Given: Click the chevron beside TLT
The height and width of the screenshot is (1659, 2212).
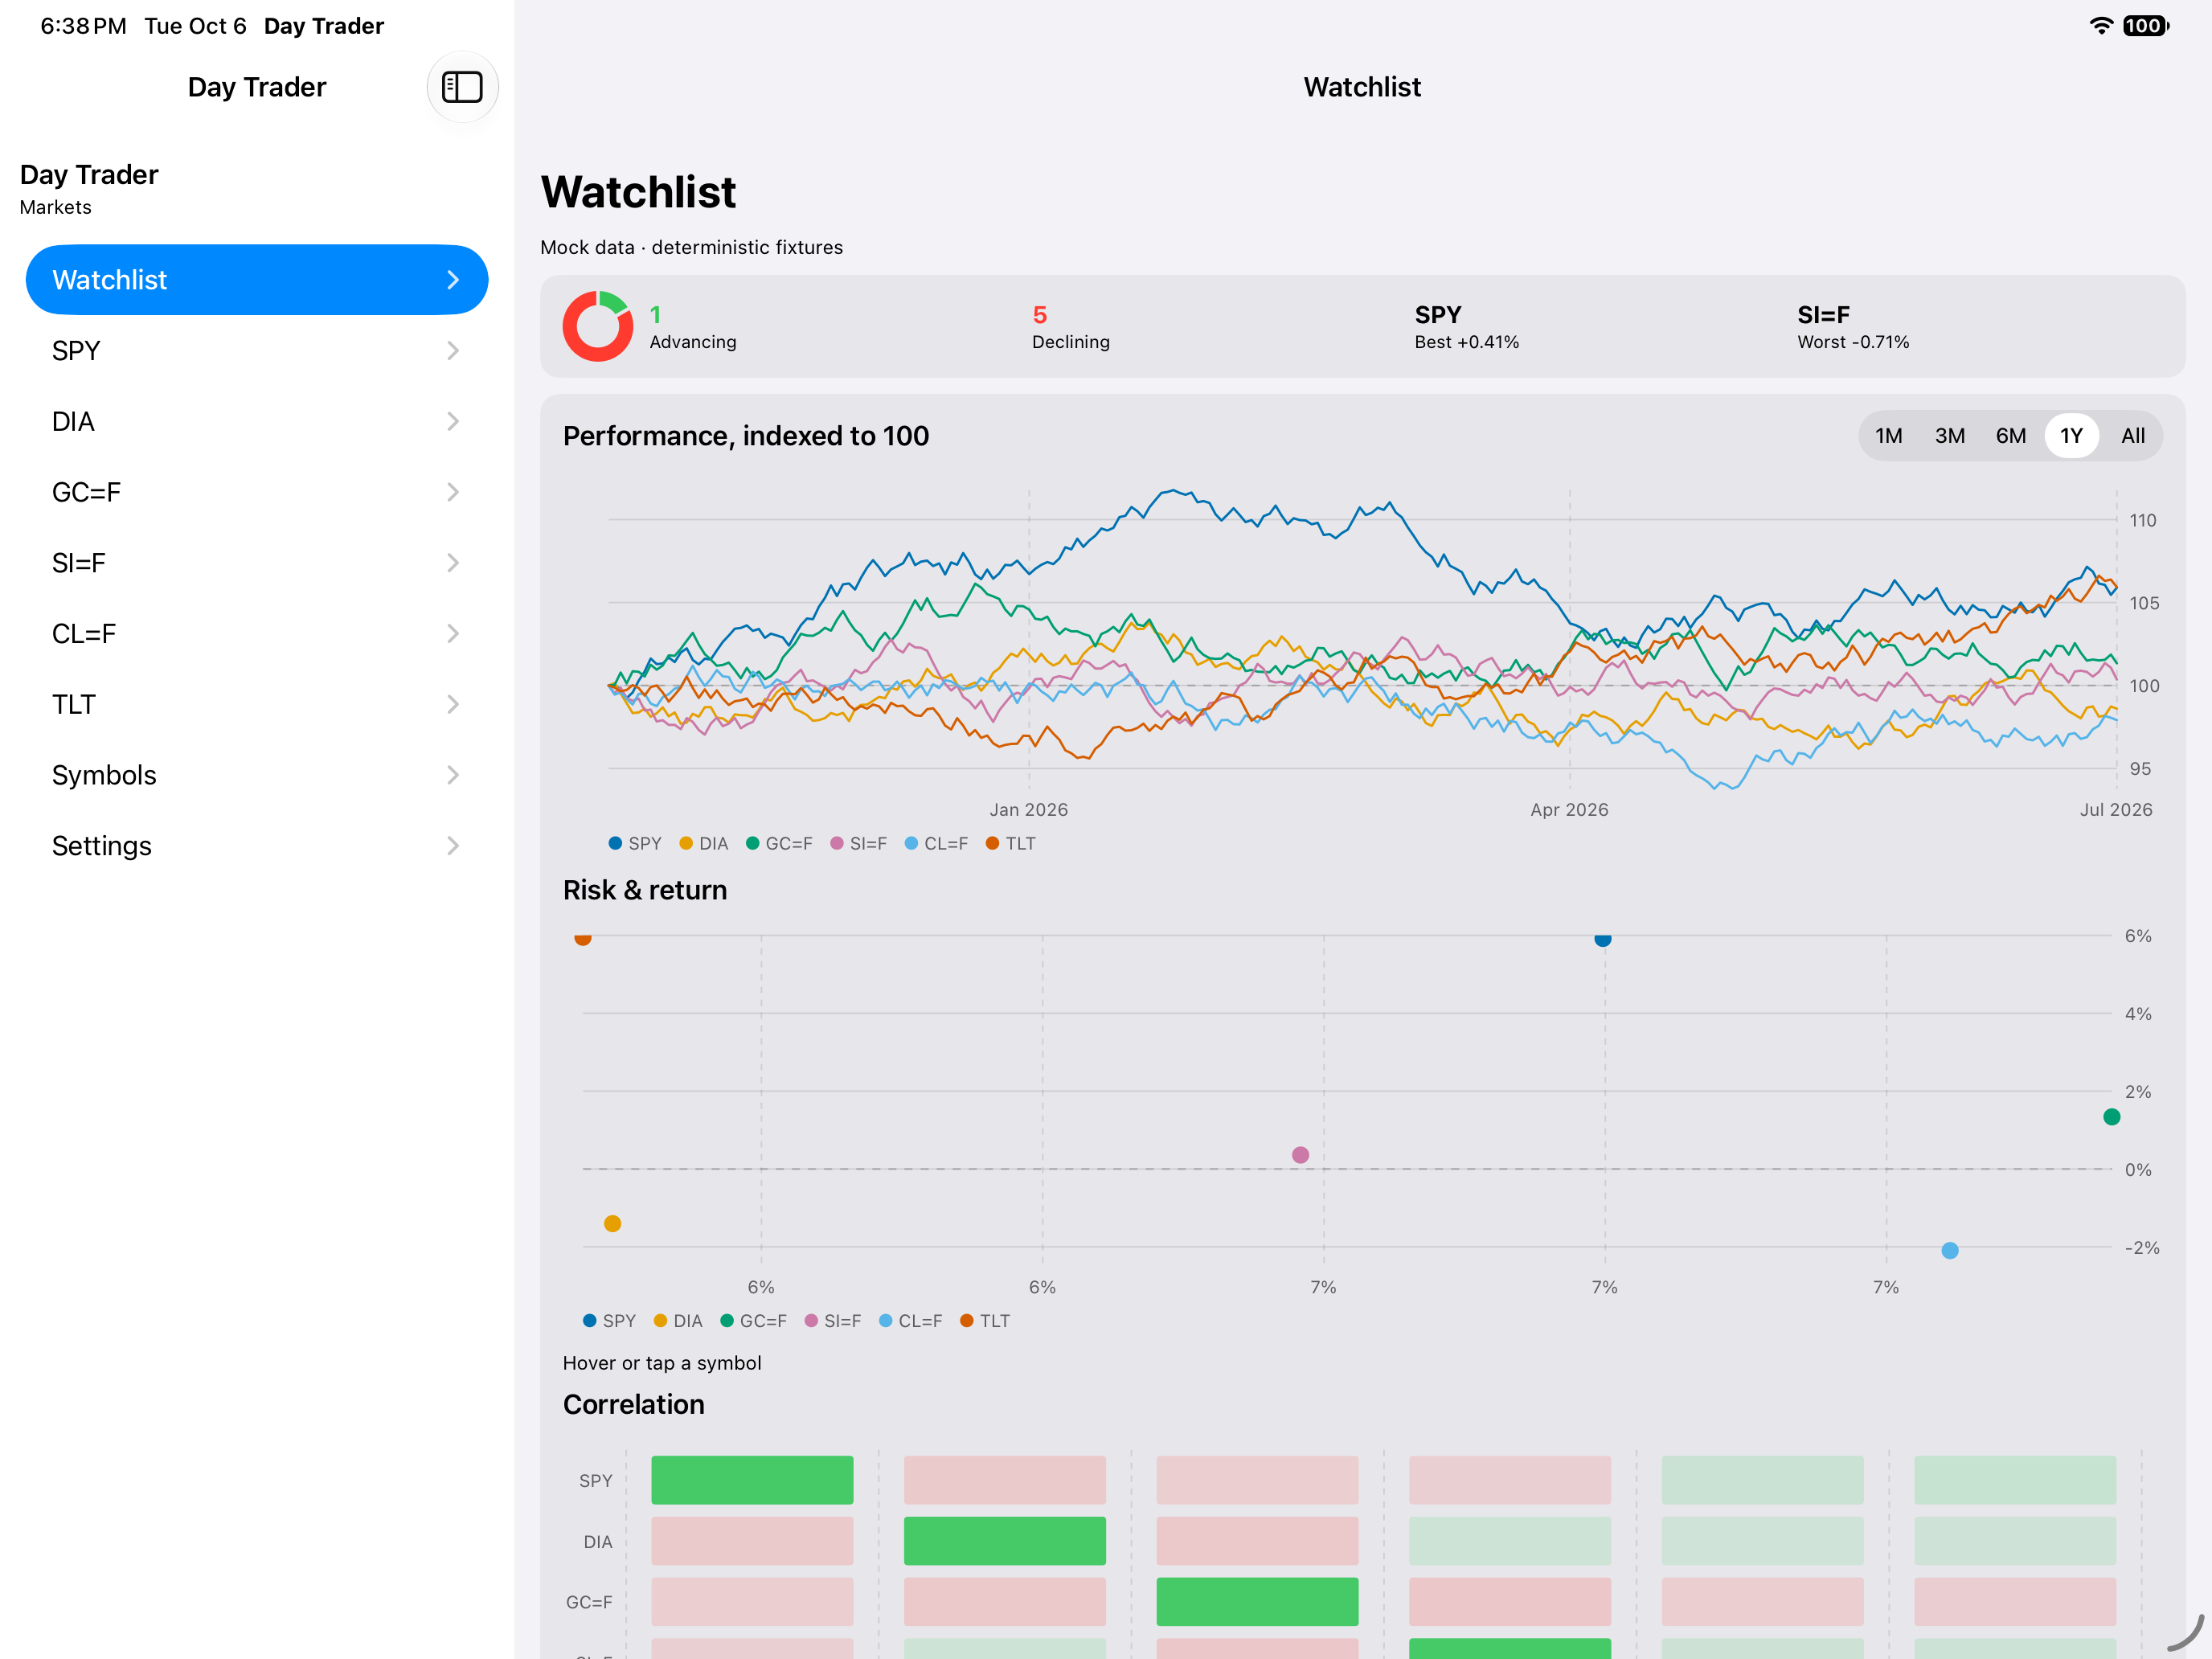Looking at the screenshot, I should click(x=453, y=704).
